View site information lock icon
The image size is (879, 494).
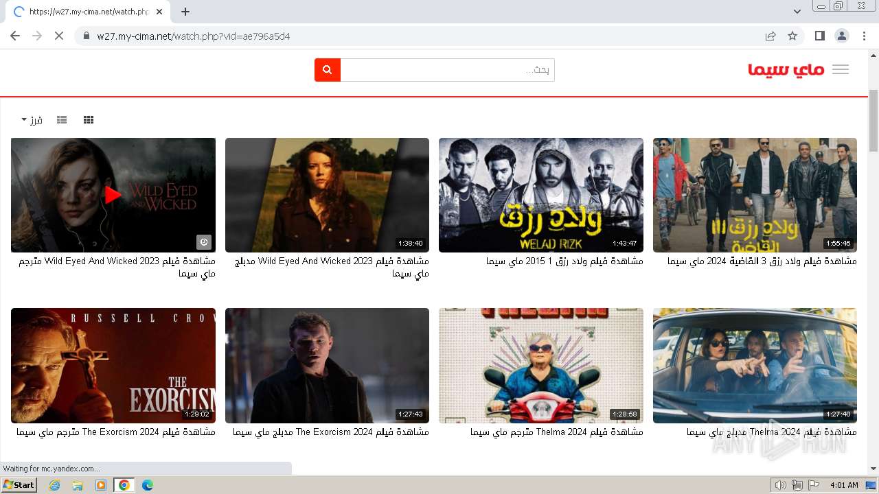87,36
